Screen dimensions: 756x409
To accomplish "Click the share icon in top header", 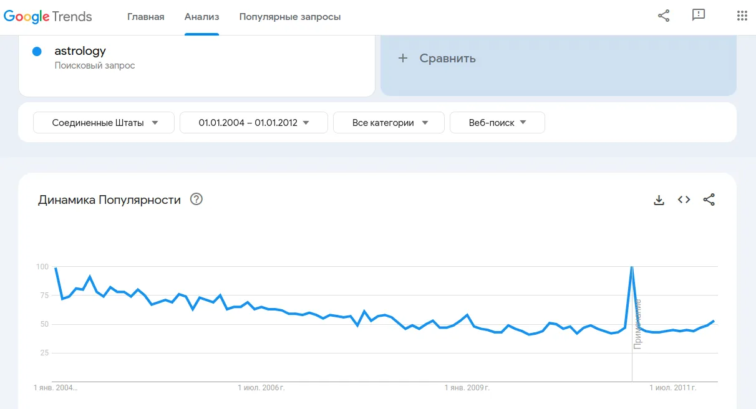I will pos(664,16).
